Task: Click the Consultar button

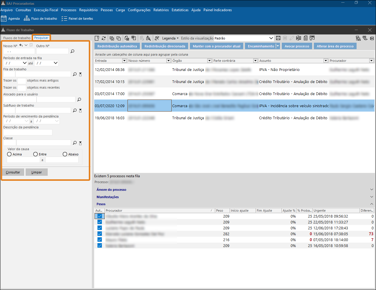Action: [x=13, y=172]
